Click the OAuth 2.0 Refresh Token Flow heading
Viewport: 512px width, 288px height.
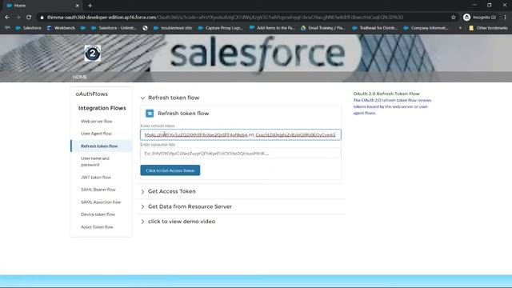(x=386, y=94)
